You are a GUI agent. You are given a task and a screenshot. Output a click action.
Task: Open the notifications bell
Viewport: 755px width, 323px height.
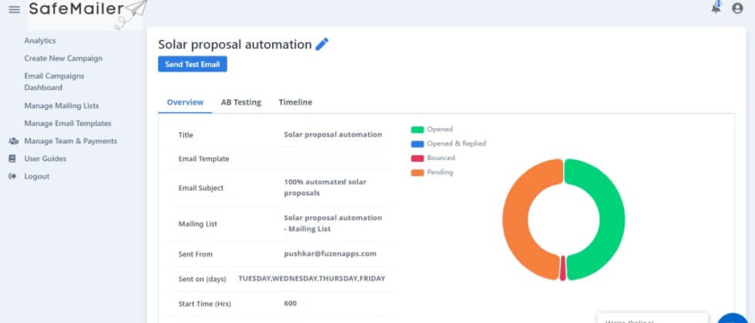click(716, 8)
